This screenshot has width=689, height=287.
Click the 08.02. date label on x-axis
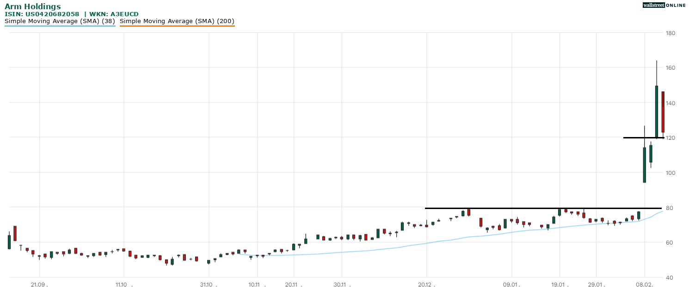coord(644,284)
